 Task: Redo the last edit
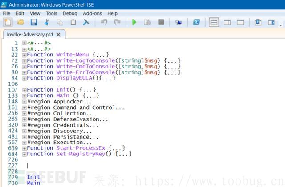tap(117, 22)
